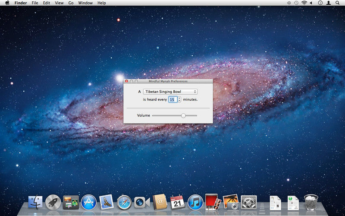The image size is (345, 216).
Task: Open the Help menu
Action: point(102,3)
